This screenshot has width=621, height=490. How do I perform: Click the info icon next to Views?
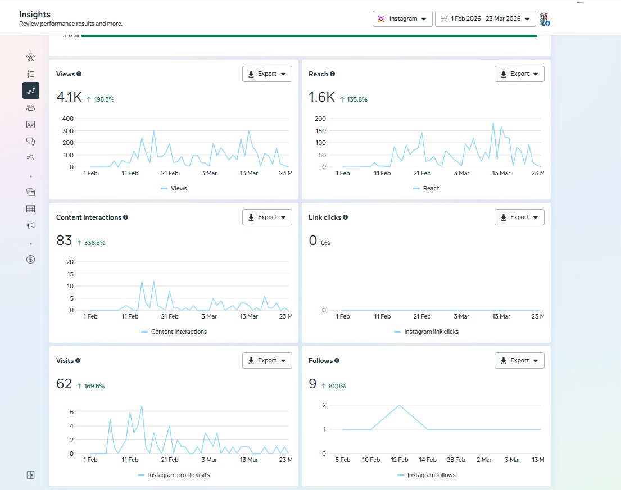coord(79,74)
